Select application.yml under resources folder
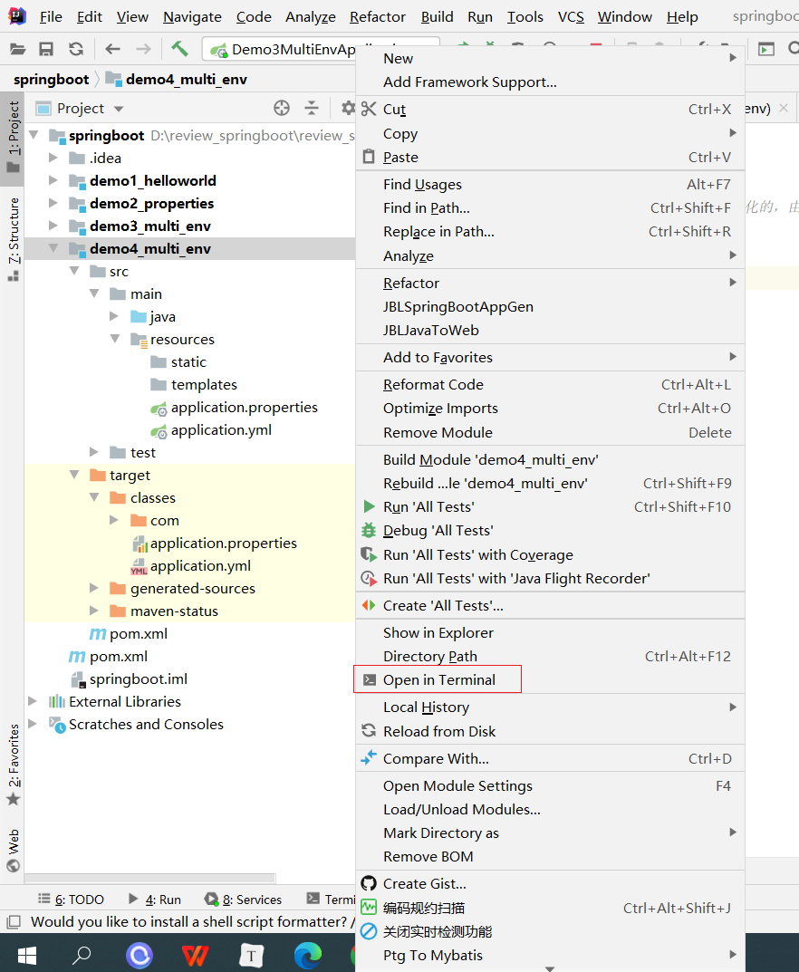 click(221, 430)
